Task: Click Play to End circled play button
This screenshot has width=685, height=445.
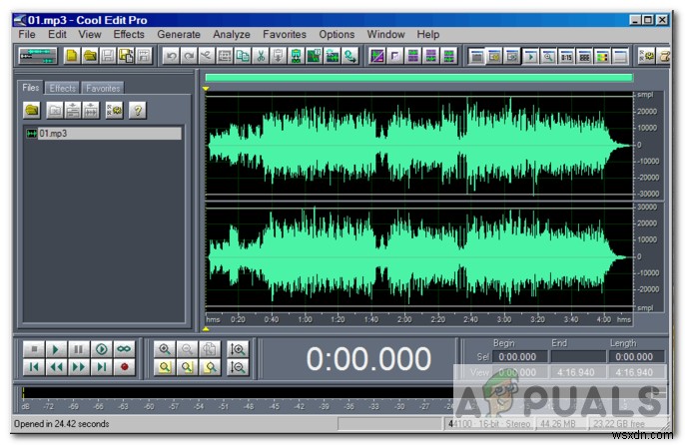Action: 102,349
